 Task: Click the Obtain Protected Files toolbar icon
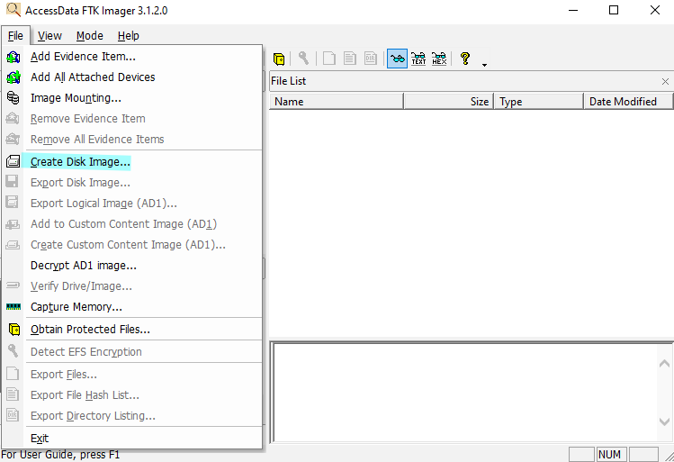pos(279,59)
